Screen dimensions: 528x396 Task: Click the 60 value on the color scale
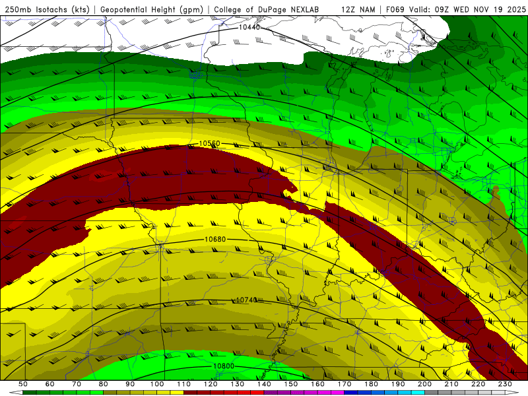pyautogui.click(x=50, y=384)
